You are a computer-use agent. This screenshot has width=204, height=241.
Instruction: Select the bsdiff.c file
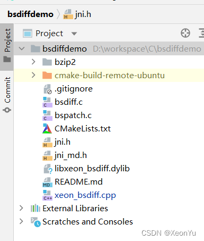click(x=68, y=102)
